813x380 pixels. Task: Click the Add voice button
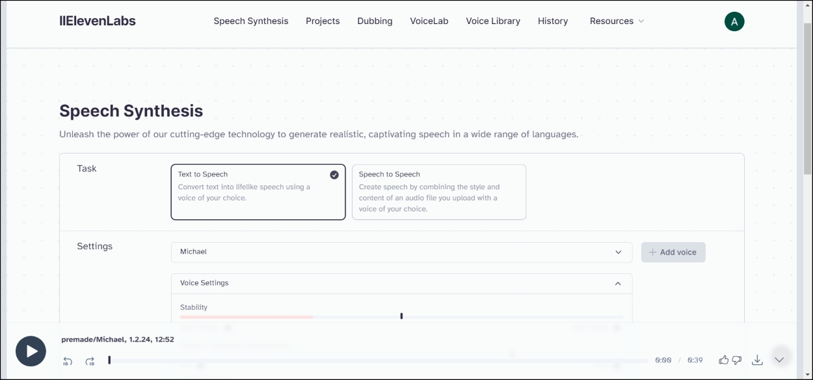coord(673,252)
